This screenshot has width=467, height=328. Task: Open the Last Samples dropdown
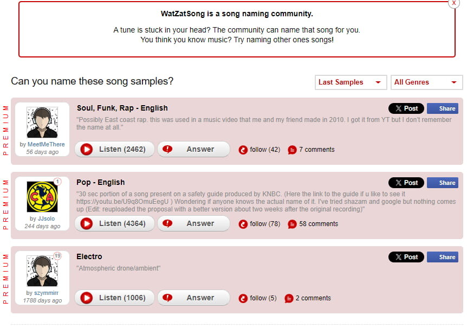tap(351, 82)
